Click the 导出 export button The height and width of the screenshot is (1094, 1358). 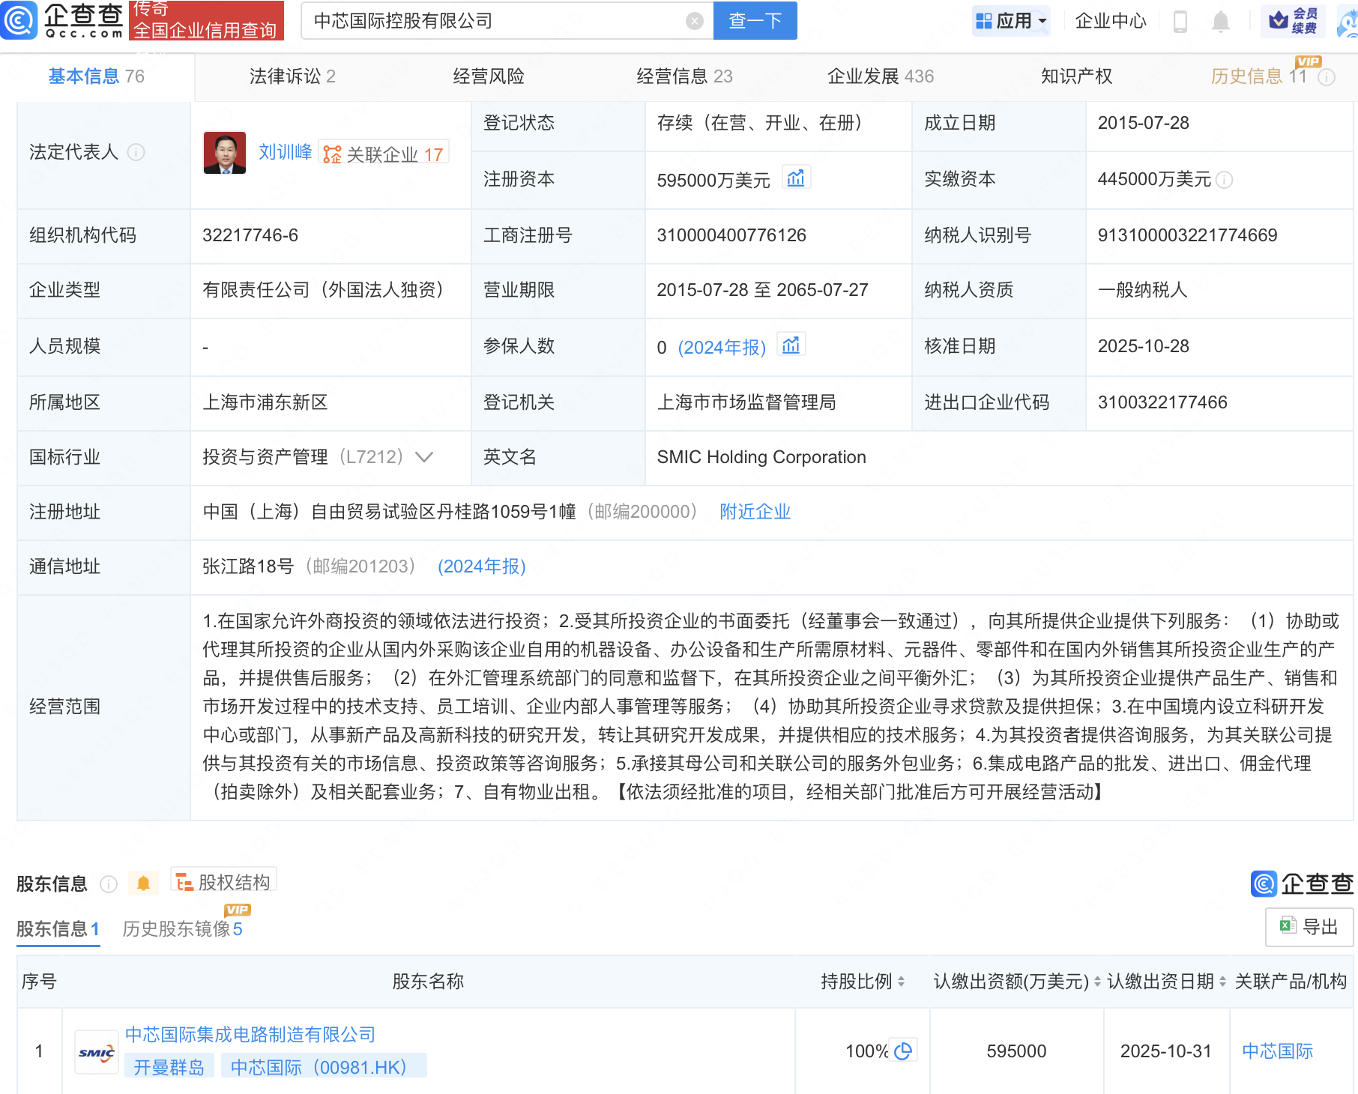tap(1309, 927)
